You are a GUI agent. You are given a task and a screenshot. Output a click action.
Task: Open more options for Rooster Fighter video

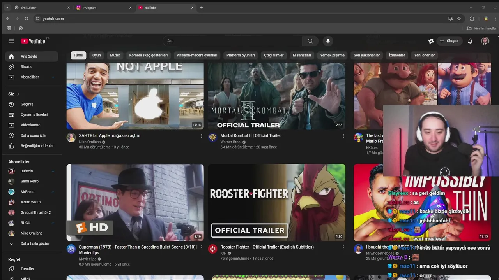(x=343, y=247)
